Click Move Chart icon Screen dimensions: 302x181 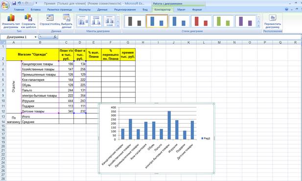tap(273, 21)
